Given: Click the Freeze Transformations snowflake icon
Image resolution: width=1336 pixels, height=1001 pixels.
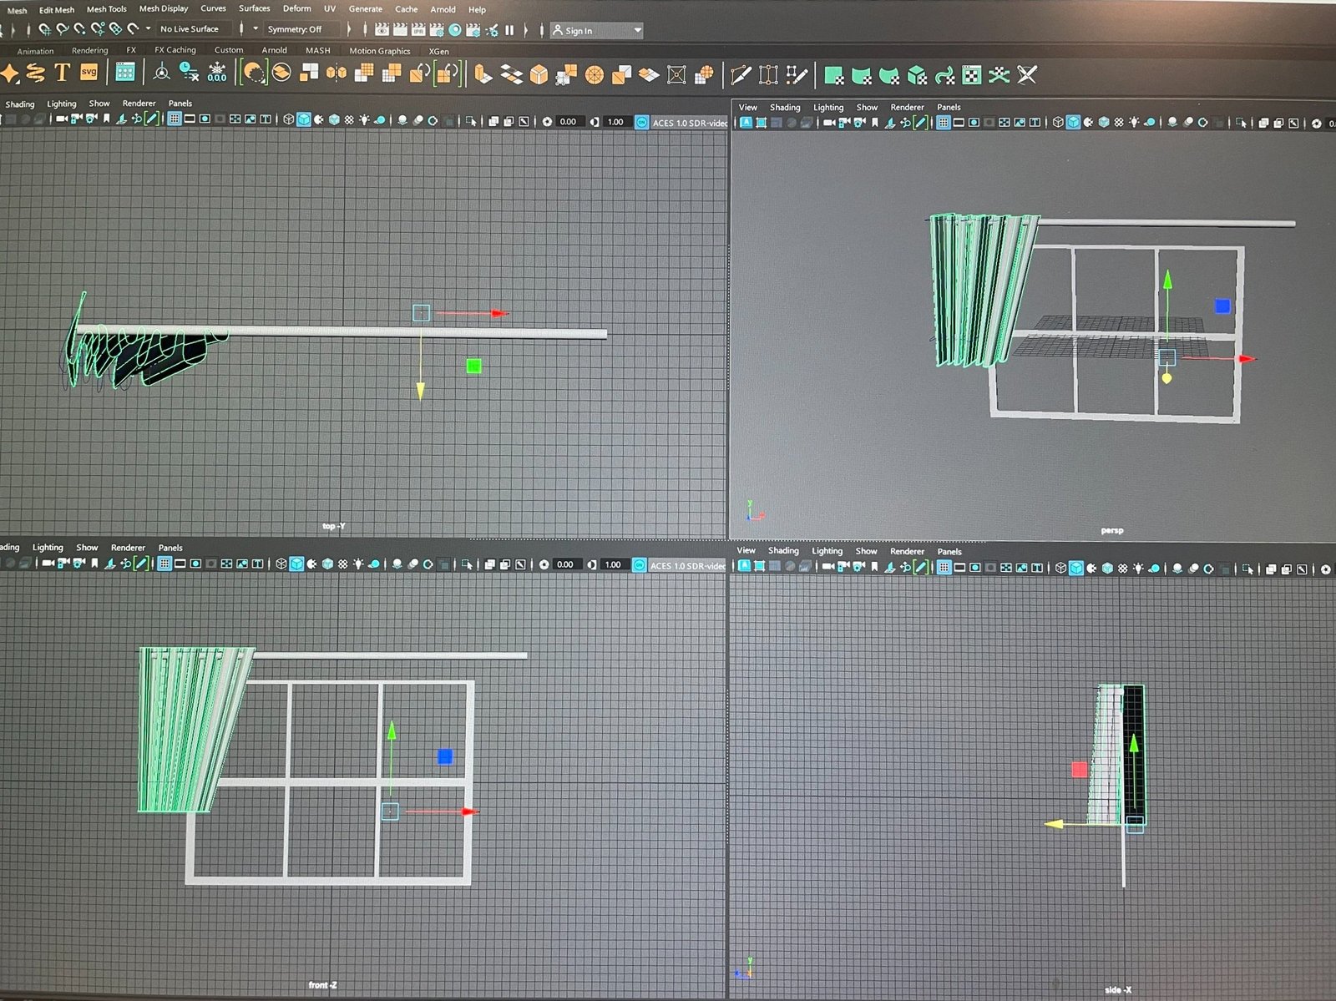Looking at the screenshot, I should click(217, 73).
